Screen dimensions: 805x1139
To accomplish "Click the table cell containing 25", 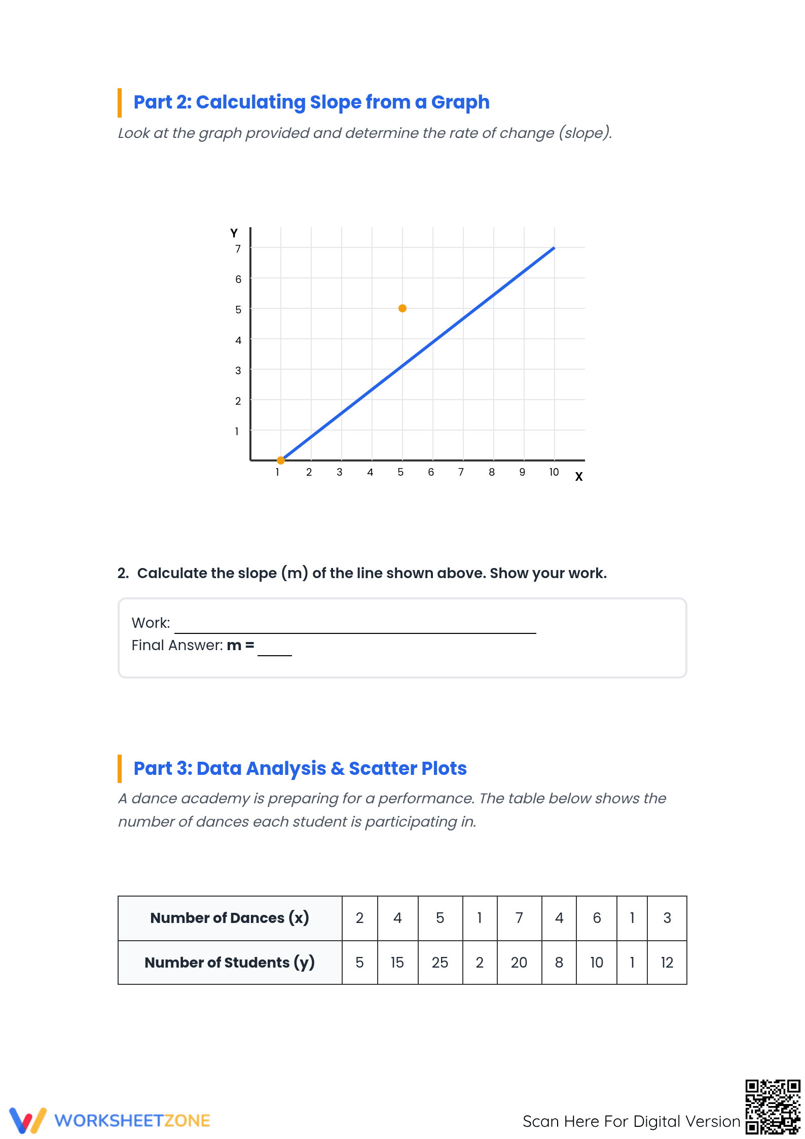I will click(x=440, y=963).
